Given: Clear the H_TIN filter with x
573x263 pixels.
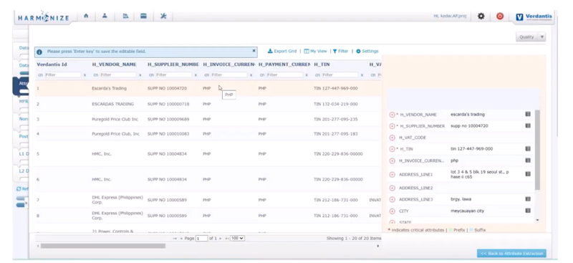Looking at the screenshot, I should [362, 75].
